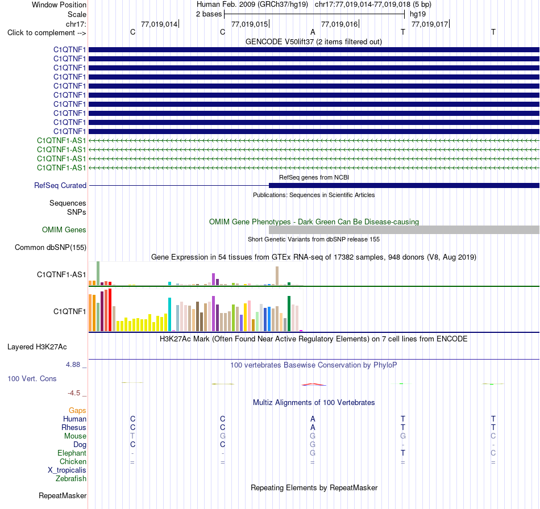Click the red PhyloP conservation peak
Screen dimensions: 540x509
(x=313, y=385)
